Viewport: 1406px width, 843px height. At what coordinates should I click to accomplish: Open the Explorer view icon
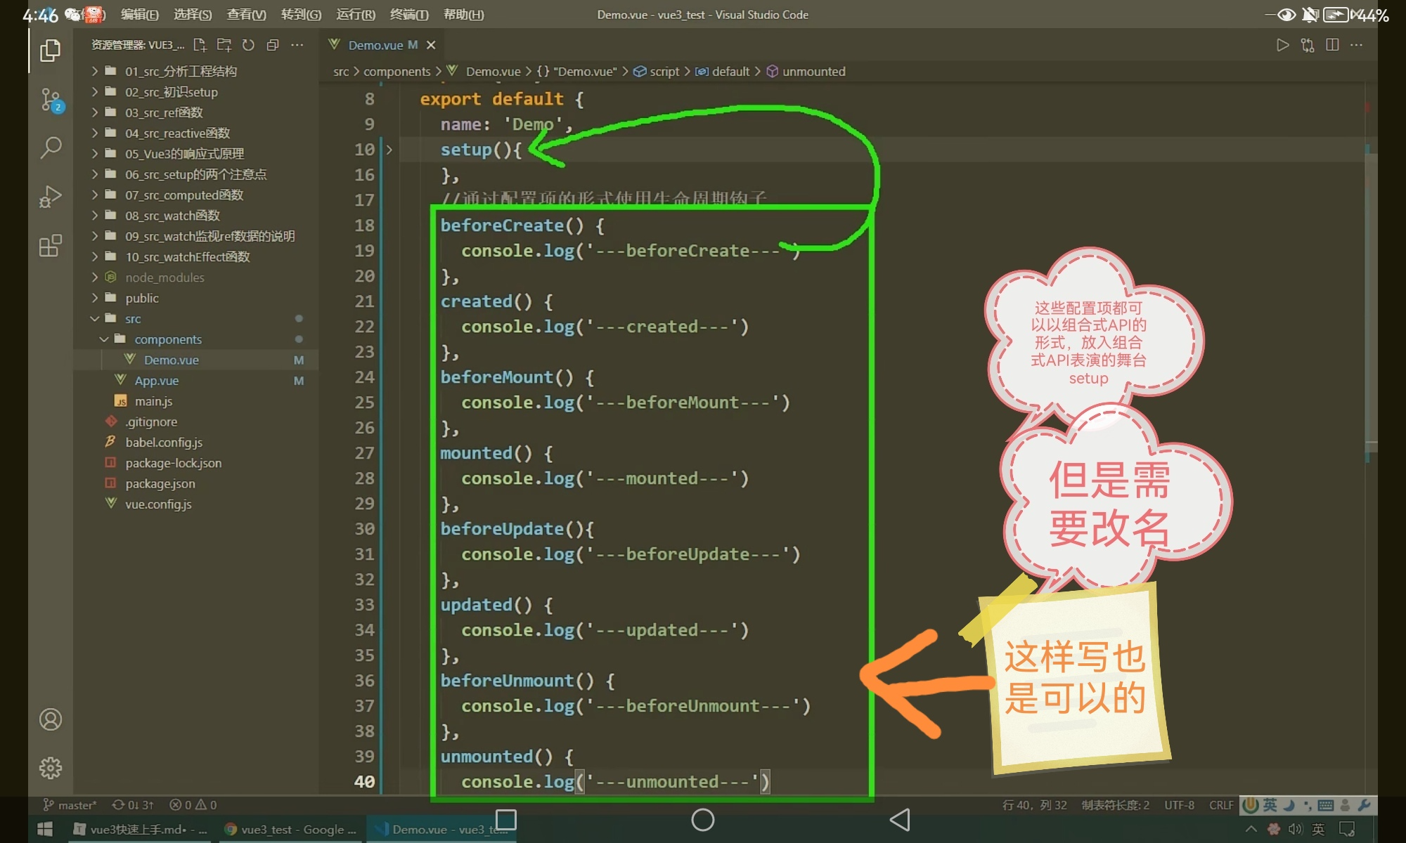[50, 51]
